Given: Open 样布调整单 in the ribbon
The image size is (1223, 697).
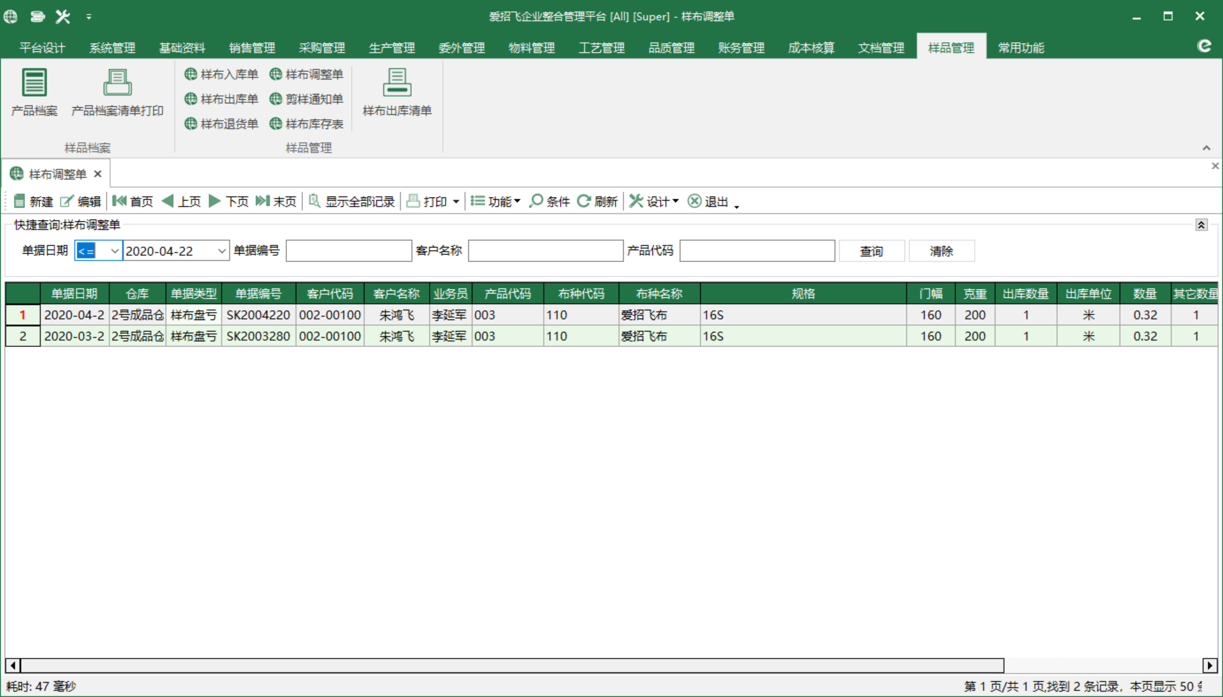Looking at the screenshot, I should [x=306, y=74].
